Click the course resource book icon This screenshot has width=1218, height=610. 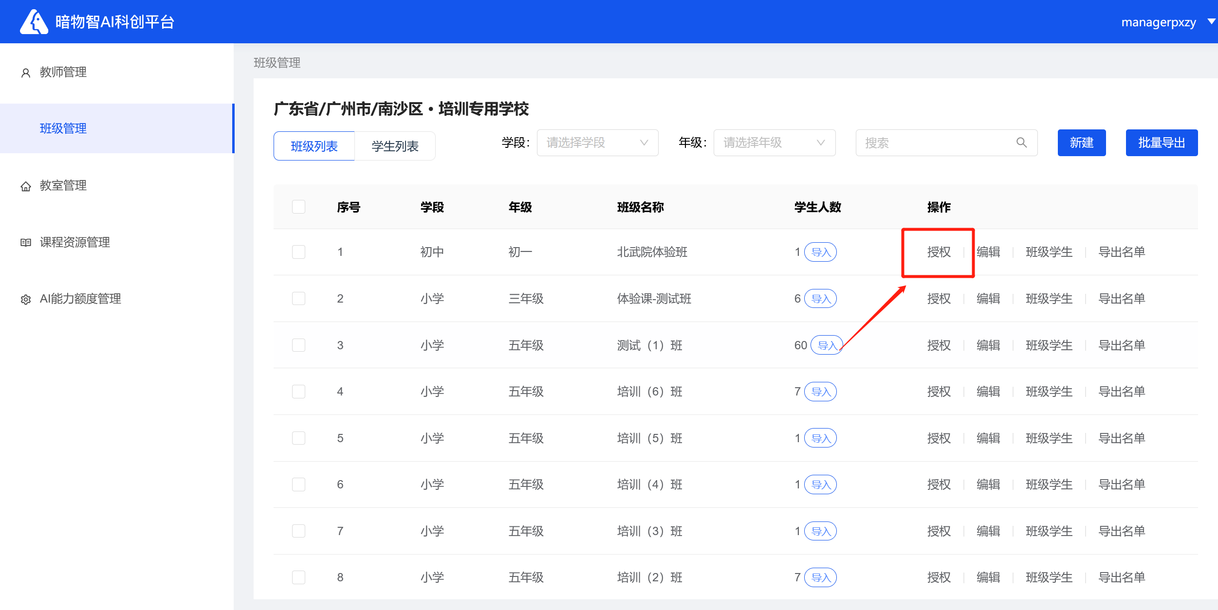coord(26,243)
